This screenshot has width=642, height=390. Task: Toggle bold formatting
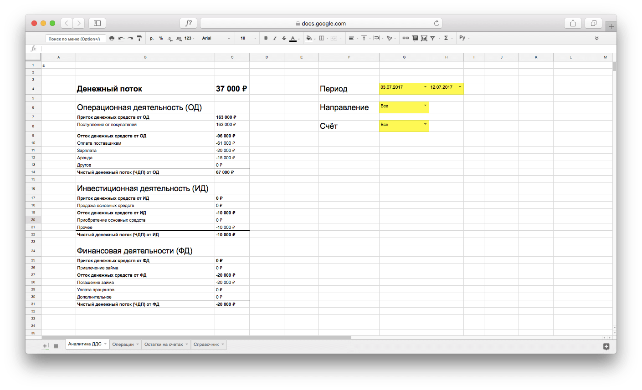pyautogui.click(x=266, y=38)
